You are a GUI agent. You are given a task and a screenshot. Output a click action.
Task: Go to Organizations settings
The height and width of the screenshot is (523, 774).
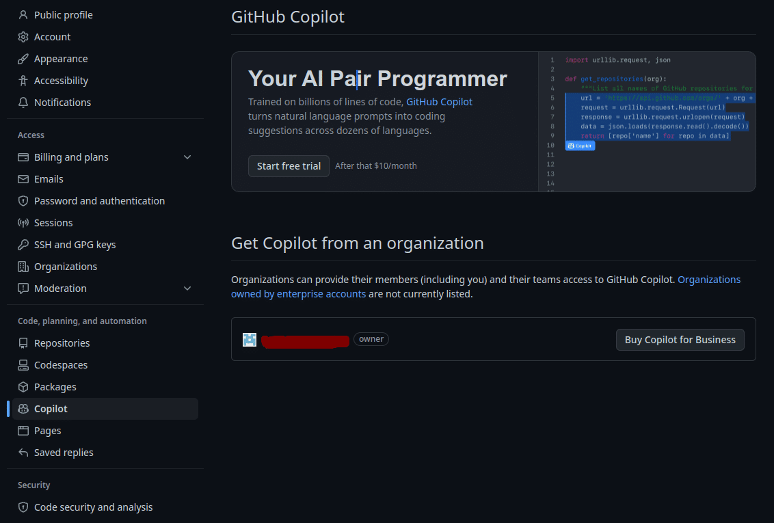point(105,267)
